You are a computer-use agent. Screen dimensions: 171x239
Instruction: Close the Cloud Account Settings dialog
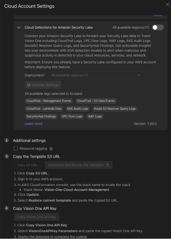(x=167, y=5)
